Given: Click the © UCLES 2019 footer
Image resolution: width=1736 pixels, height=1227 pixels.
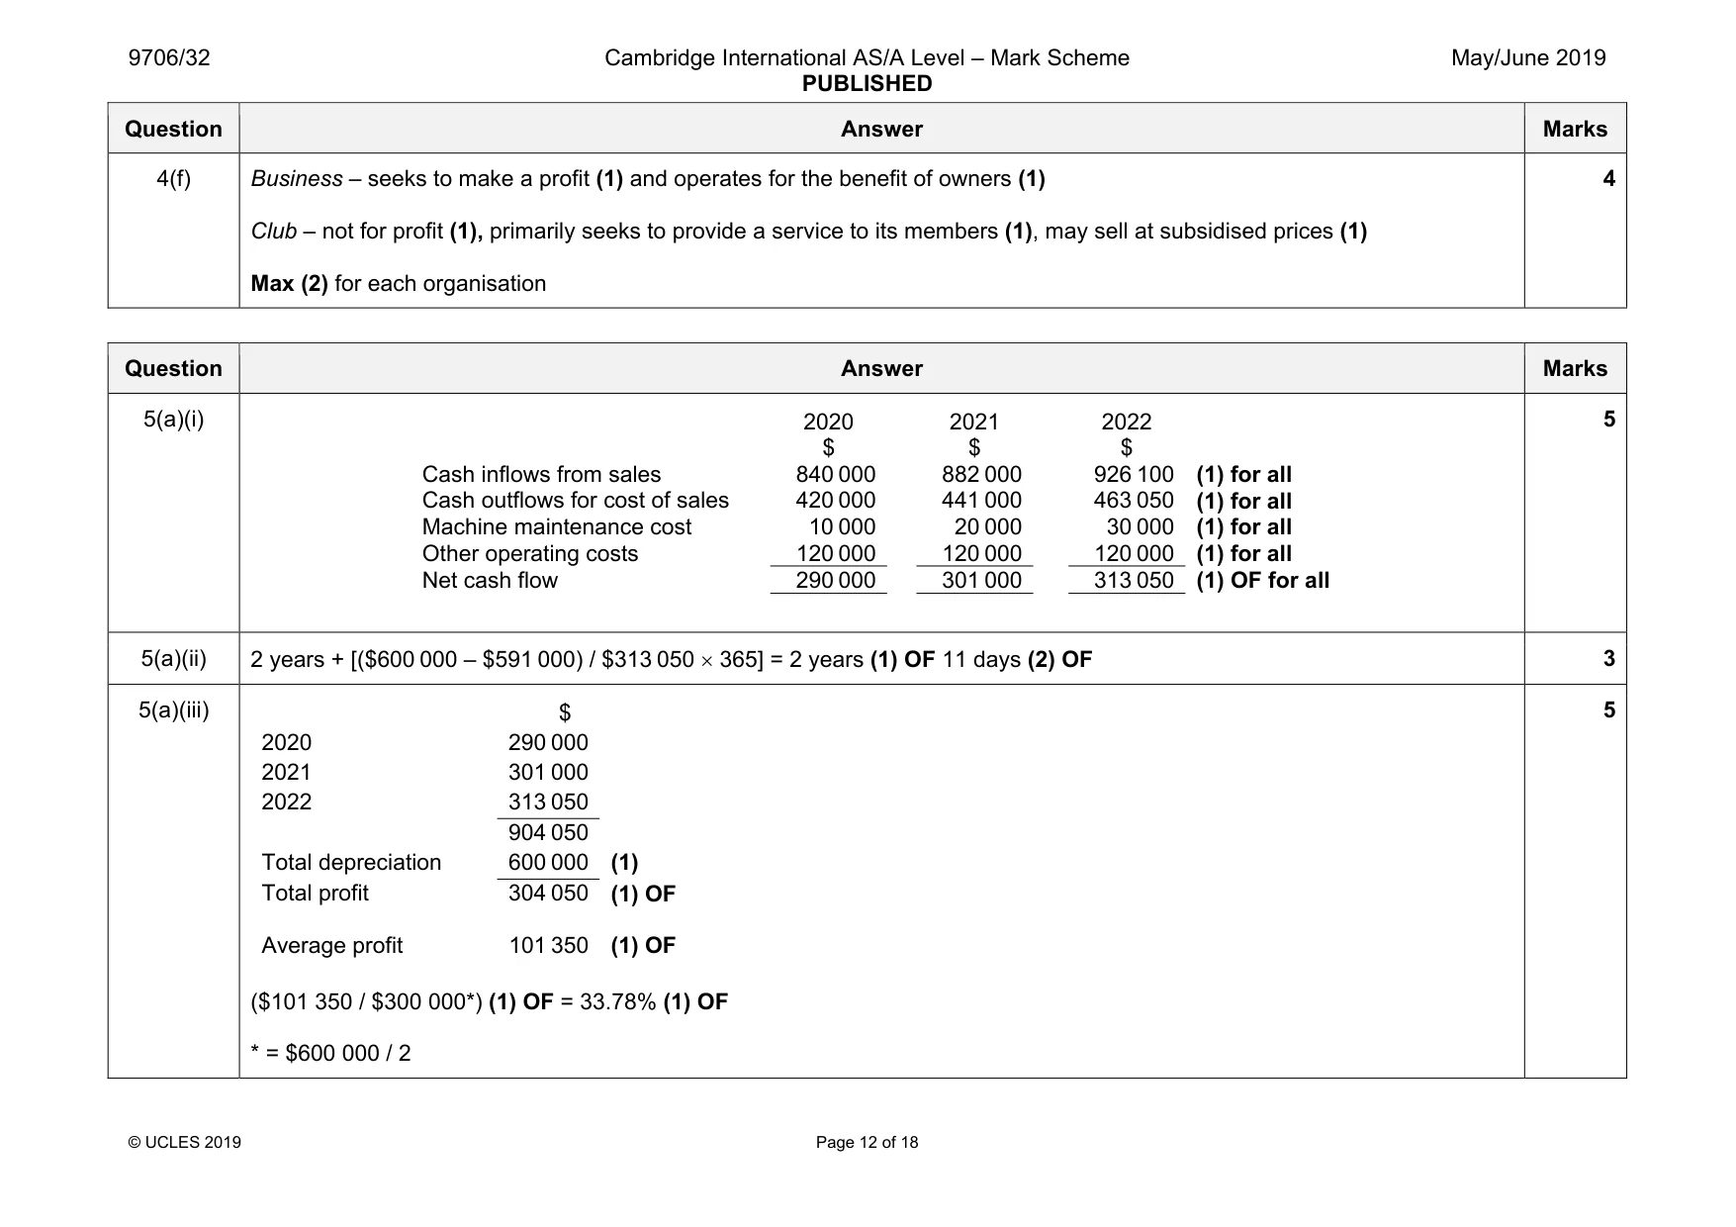Looking at the screenshot, I should click(184, 1142).
